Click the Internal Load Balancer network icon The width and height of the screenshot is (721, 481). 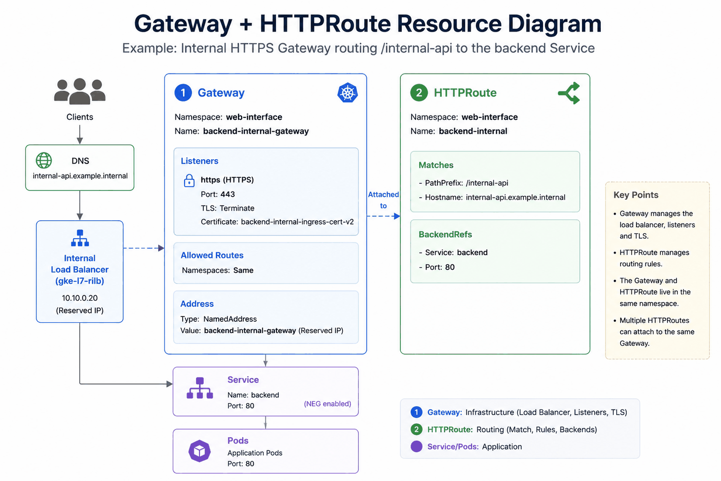[x=80, y=238]
